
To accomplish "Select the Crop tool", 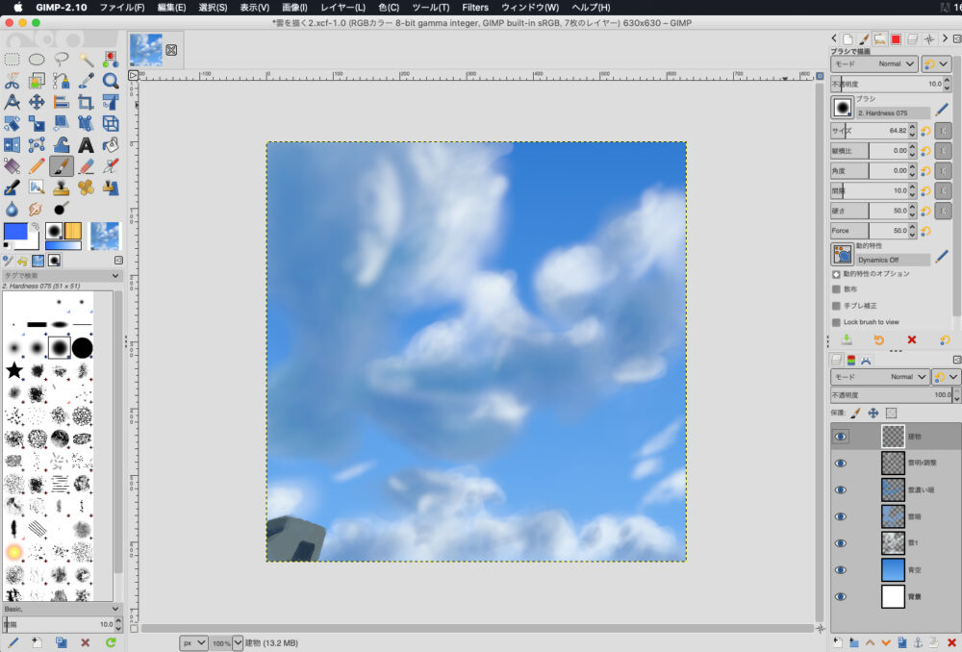I will 86,102.
